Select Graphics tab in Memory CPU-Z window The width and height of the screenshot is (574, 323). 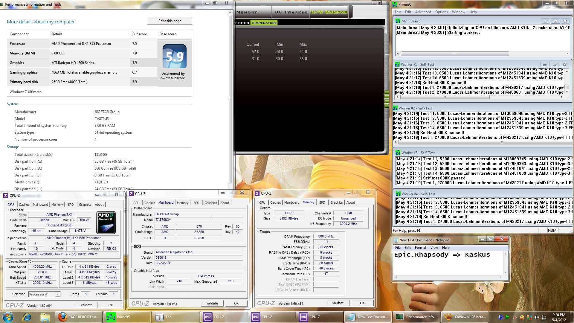click(x=336, y=202)
